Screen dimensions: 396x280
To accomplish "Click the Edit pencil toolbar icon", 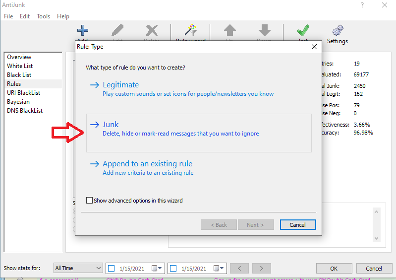I will [x=117, y=31].
